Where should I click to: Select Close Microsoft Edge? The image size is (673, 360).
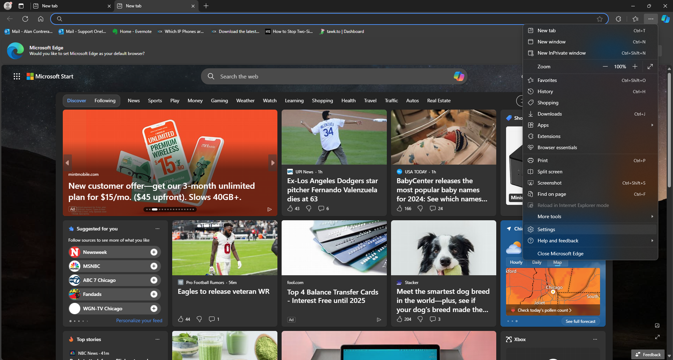(x=591, y=254)
